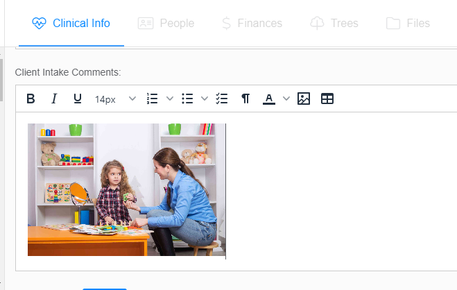
Task: Toggle underline formatting
Action: [x=77, y=99]
